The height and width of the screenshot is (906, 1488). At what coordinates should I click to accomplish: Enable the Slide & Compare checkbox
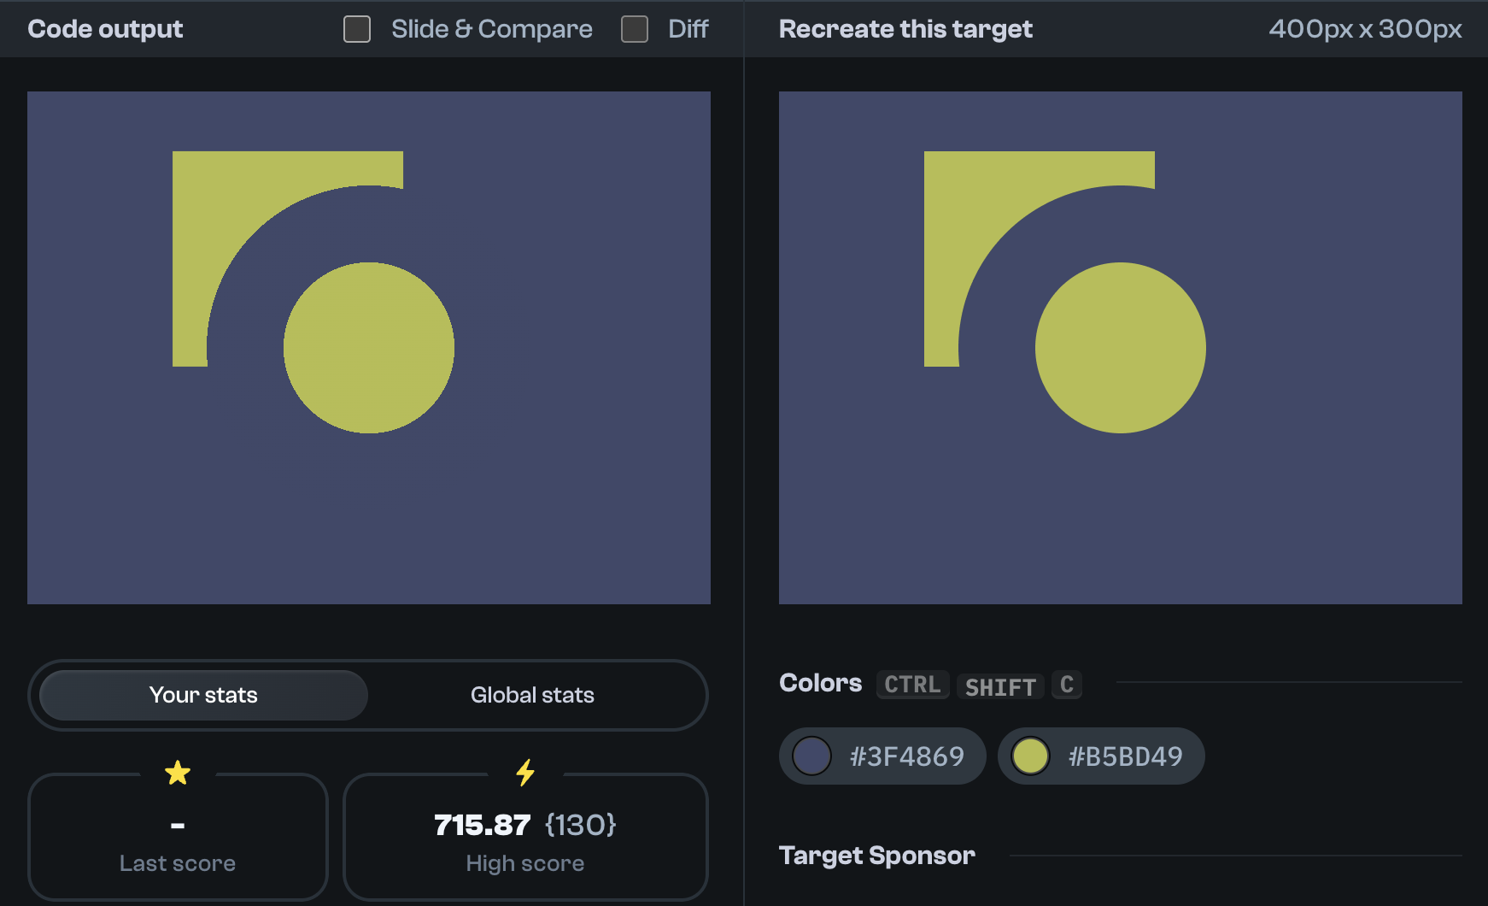[x=357, y=29]
